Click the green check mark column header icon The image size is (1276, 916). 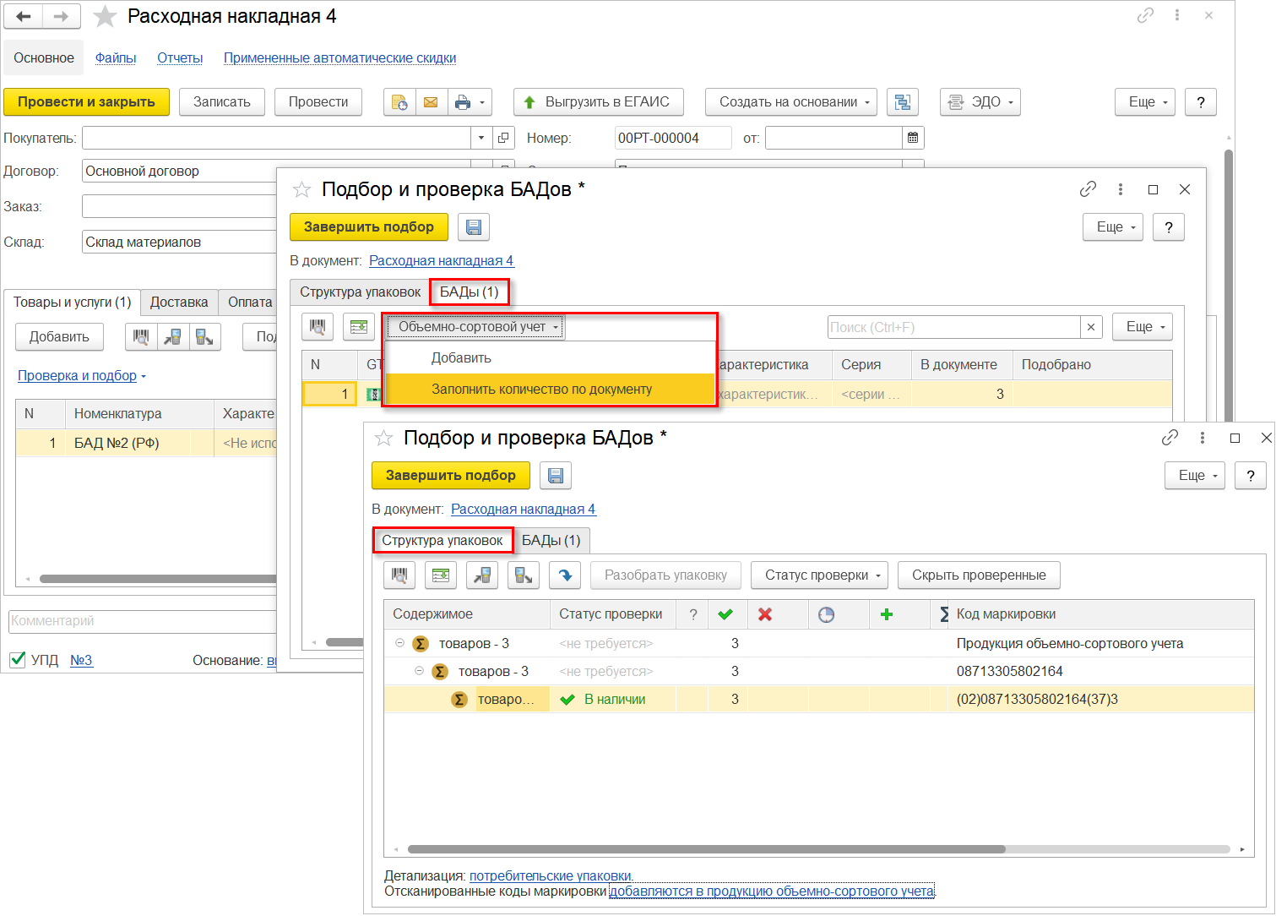pos(725,614)
